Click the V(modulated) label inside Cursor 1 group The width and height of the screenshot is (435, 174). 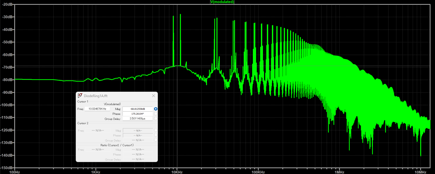[x=112, y=104]
